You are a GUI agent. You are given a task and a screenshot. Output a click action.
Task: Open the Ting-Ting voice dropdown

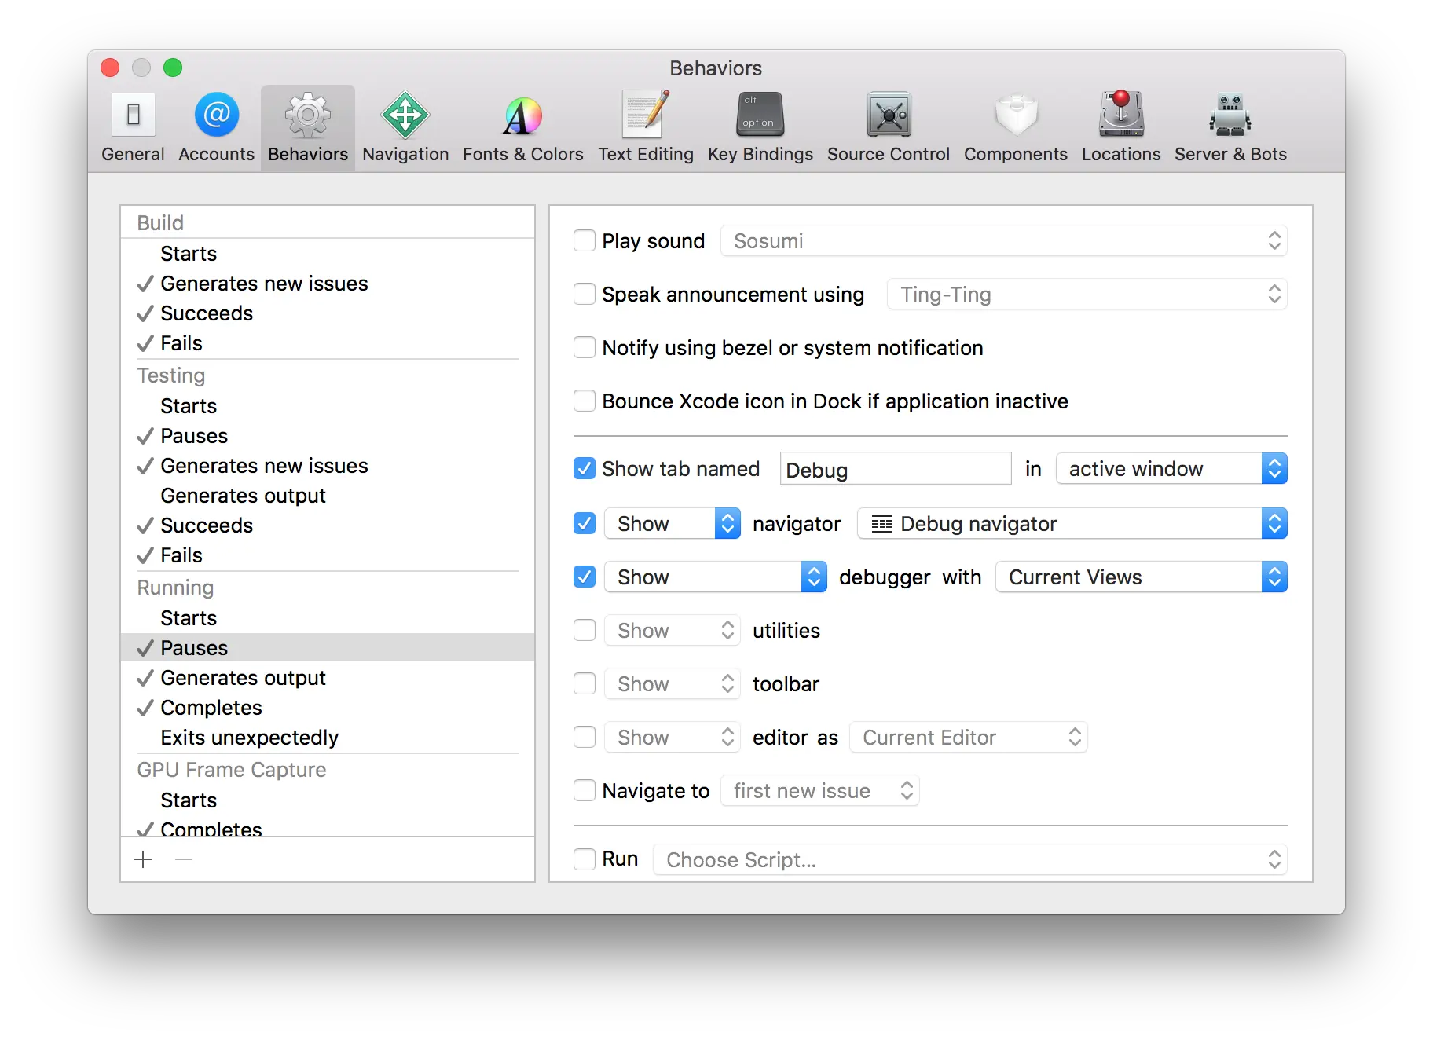point(1087,295)
